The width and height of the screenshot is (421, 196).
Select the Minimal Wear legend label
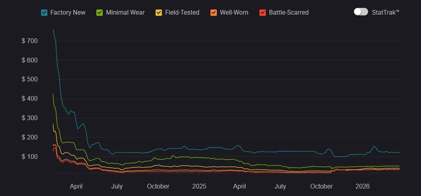(x=125, y=13)
